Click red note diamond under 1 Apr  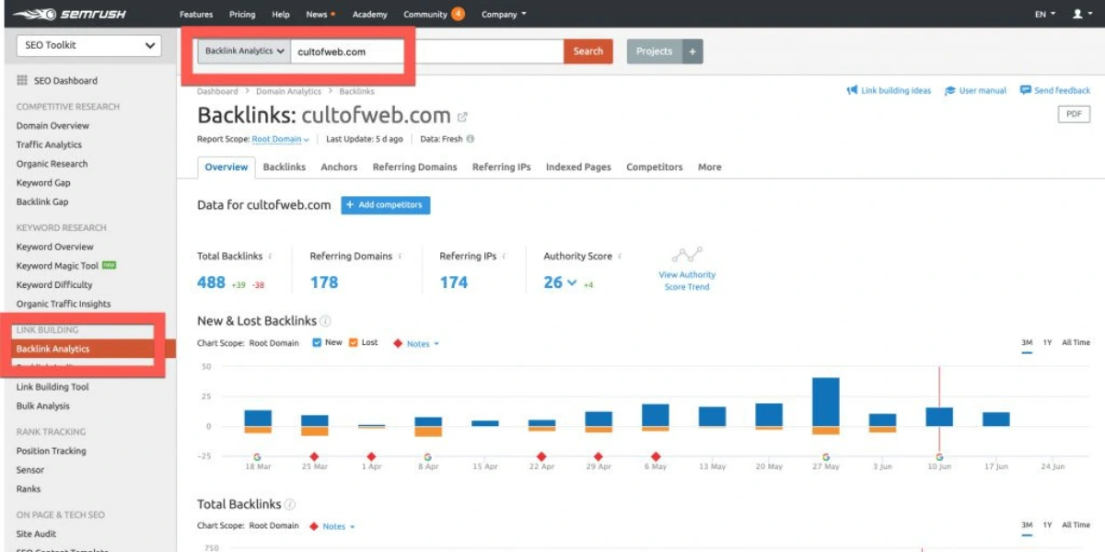tap(371, 456)
